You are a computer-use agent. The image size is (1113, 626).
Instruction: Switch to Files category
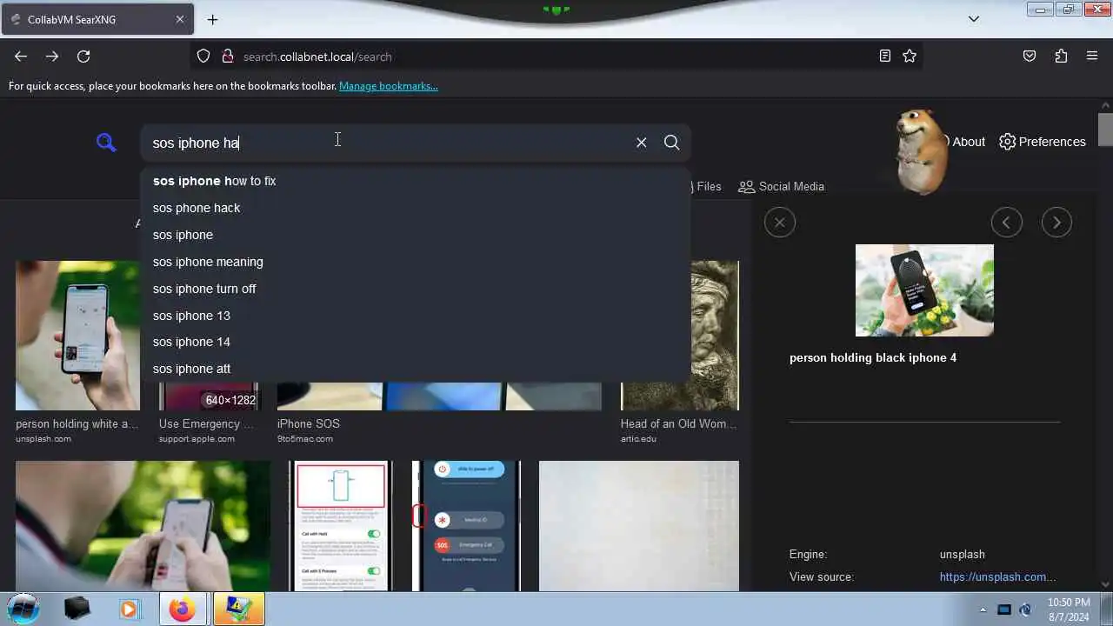[706, 186]
